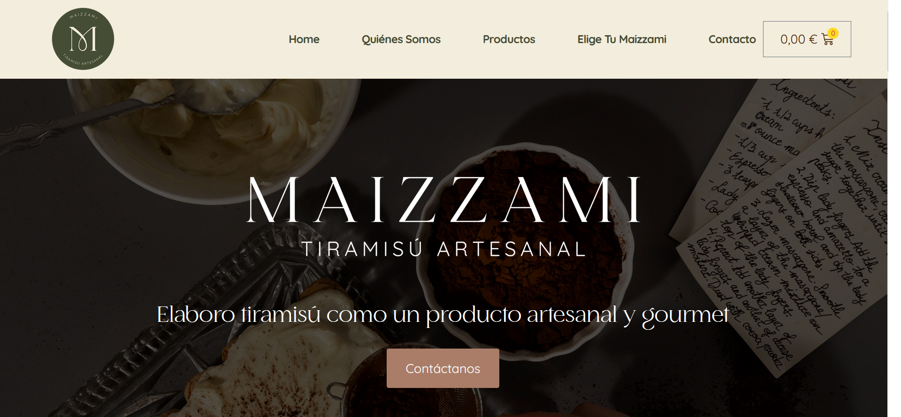Screen dimensions: 901x417
Task: Click the 'Elaboro tiramisú' tagline text
Action: 443,314
